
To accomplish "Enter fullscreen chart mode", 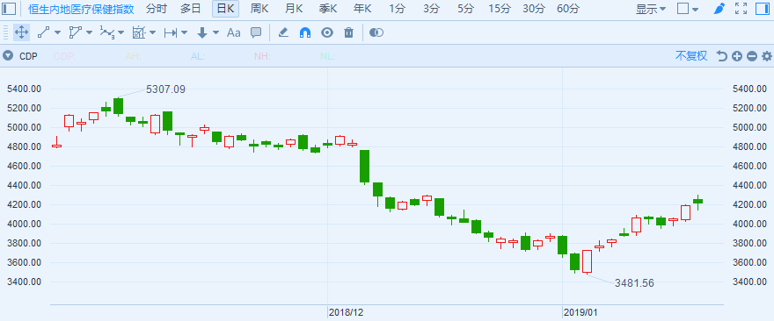I will pos(741,9).
